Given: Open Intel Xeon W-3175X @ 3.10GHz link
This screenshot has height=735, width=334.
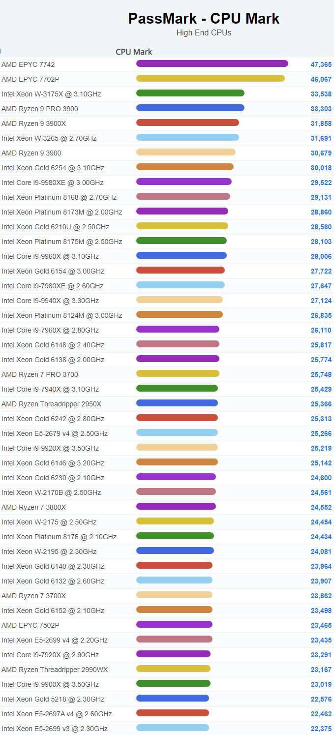Looking at the screenshot, I should (x=51, y=94).
